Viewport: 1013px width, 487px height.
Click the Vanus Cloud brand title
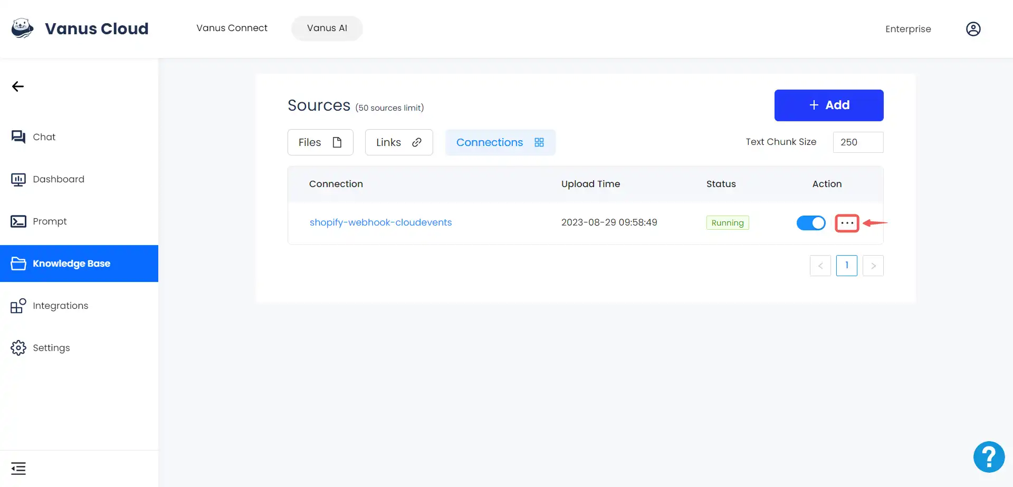[97, 28]
